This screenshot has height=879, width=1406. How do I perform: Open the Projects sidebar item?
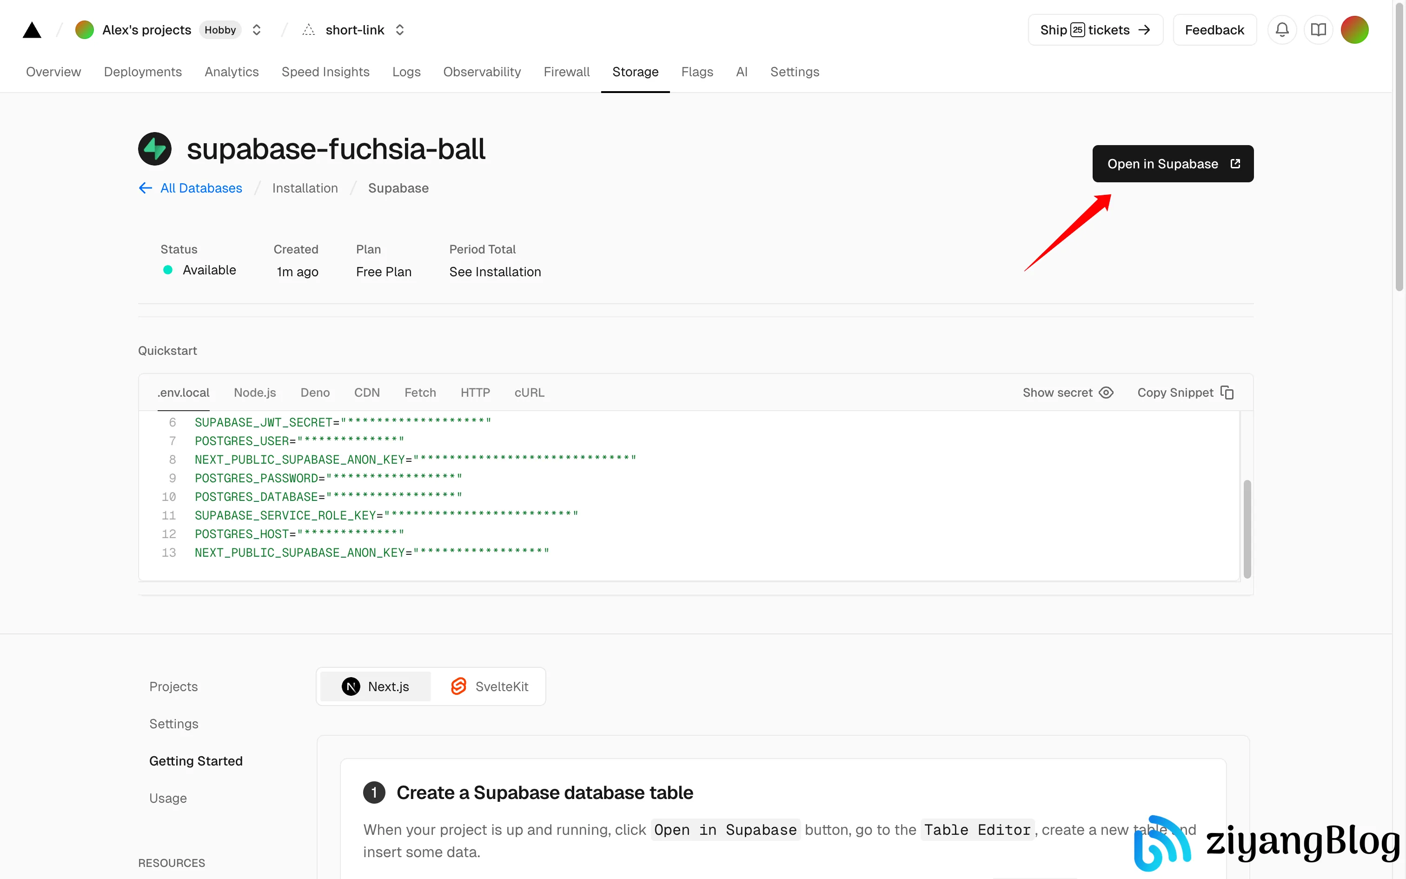tap(174, 686)
